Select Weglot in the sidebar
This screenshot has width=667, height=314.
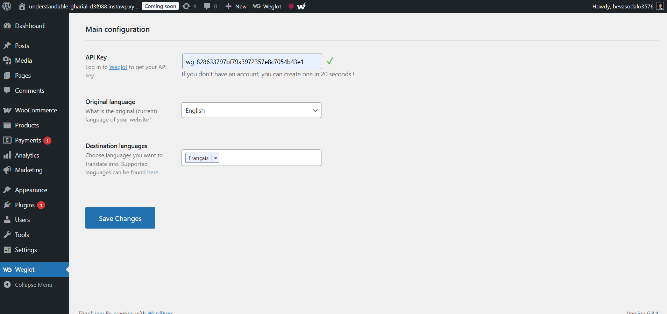point(35,270)
